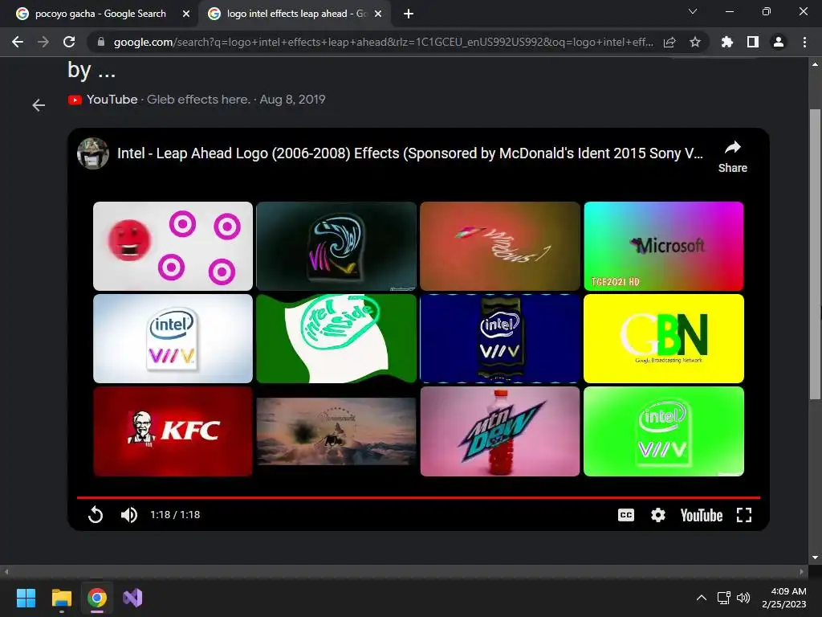Image resolution: width=822 pixels, height=617 pixels.
Task: Open the network tray icon
Action: [724, 598]
